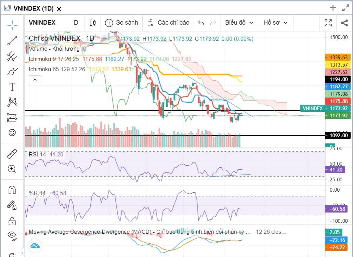Select the crosshair cursor tool

tap(12, 25)
